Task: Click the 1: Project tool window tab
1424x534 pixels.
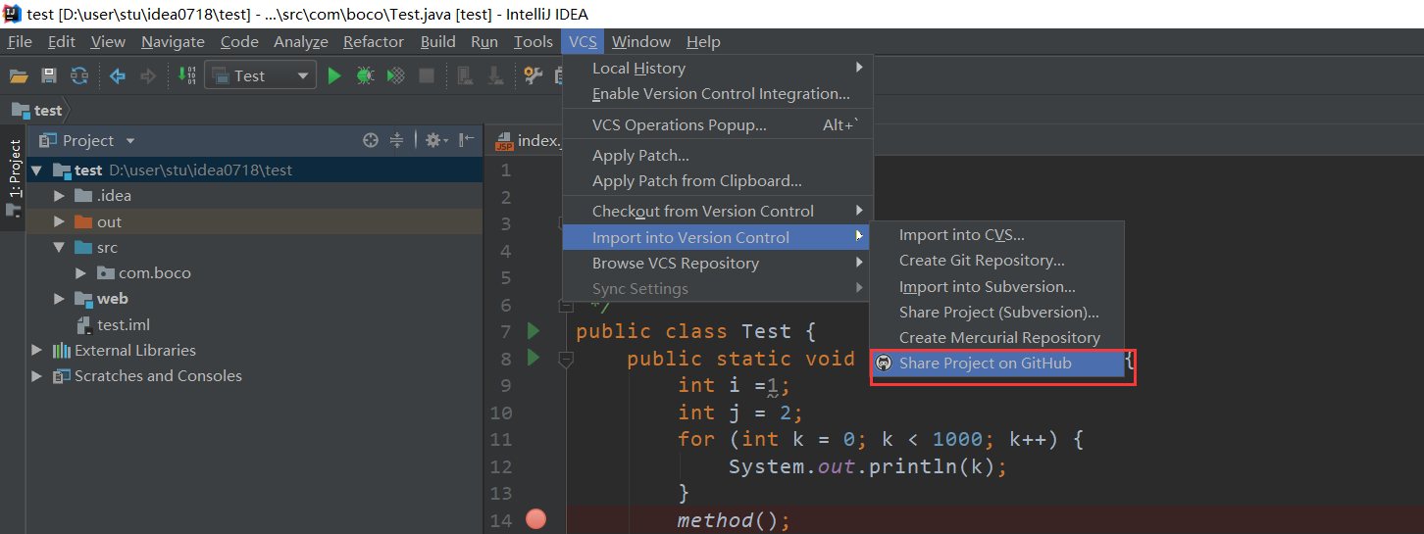Action: tap(14, 176)
